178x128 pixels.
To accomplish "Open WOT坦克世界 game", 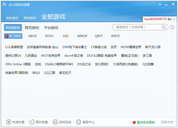I will [51, 55].
